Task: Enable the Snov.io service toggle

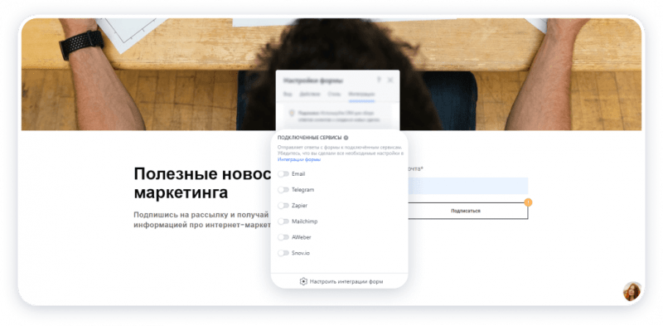Action: click(283, 253)
